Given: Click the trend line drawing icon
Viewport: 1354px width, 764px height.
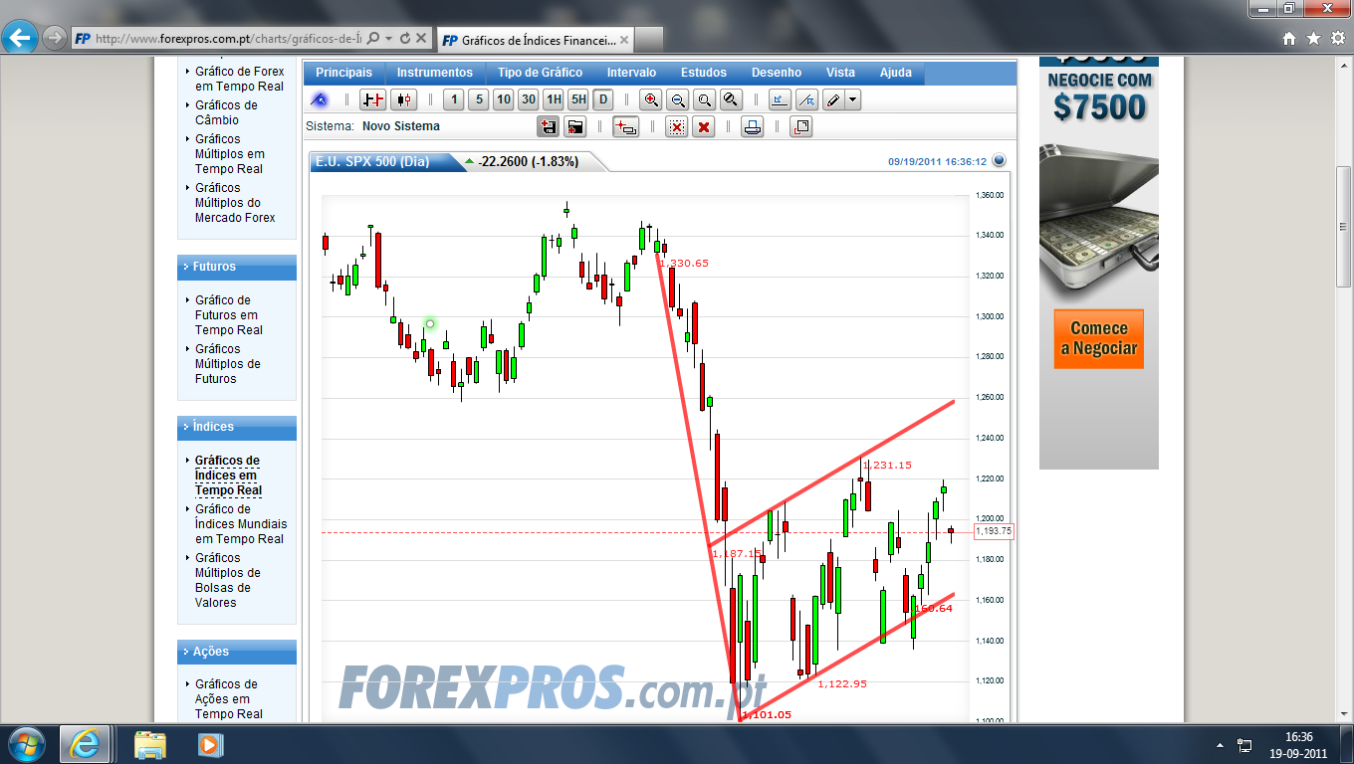Looking at the screenshot, I should point(807,99).
